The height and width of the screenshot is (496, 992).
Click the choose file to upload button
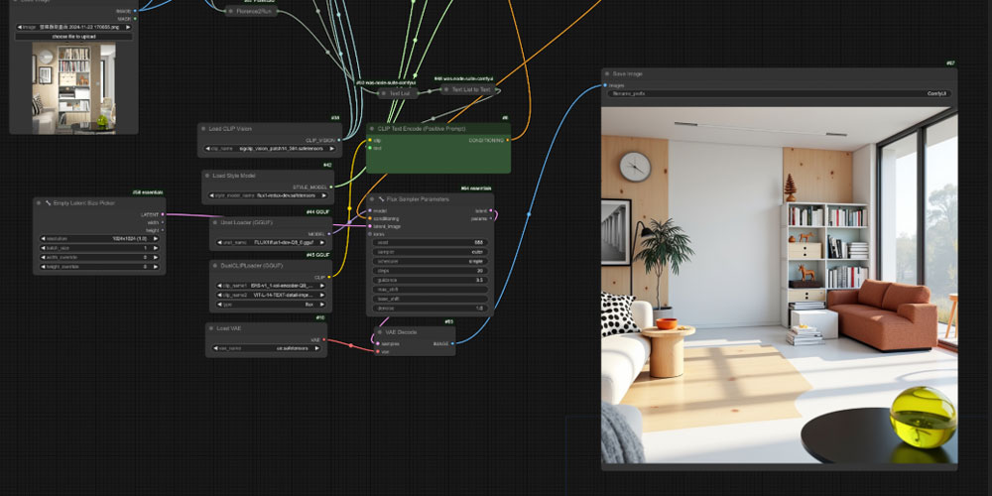[74, 37]
